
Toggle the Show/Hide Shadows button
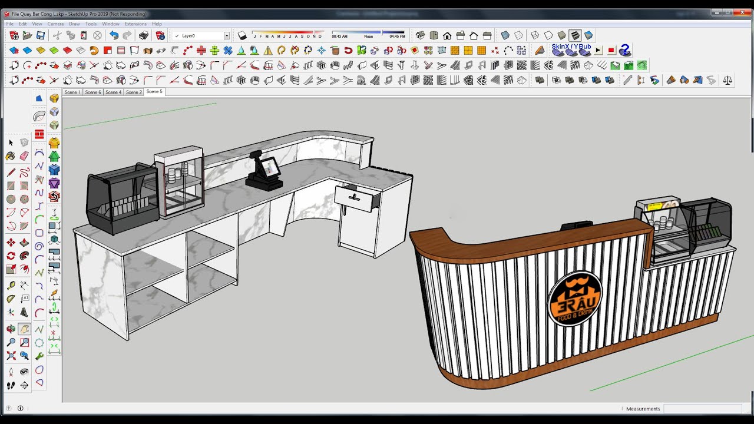242,36
